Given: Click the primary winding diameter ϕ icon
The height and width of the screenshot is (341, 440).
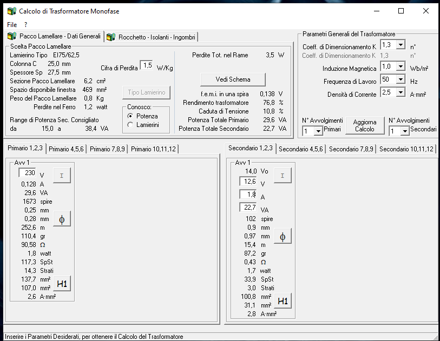Looking at the screenshot, I should 61,219.
